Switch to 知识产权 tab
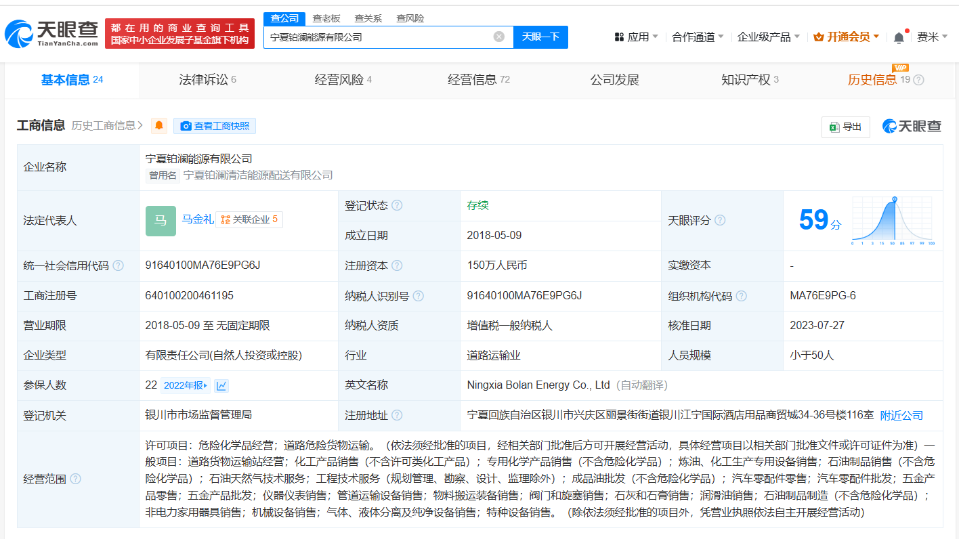 [x=750, y=80]
